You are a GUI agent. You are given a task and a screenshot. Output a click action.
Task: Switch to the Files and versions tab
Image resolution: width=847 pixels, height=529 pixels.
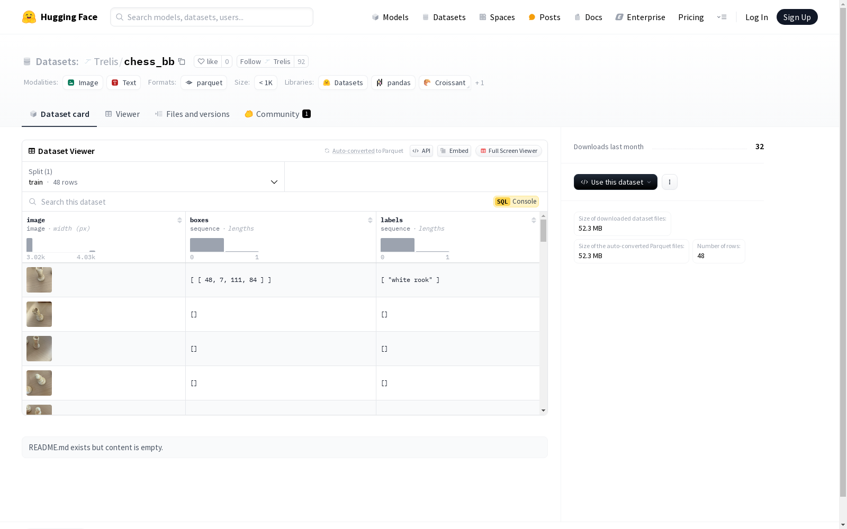click(x=192, y=114)
